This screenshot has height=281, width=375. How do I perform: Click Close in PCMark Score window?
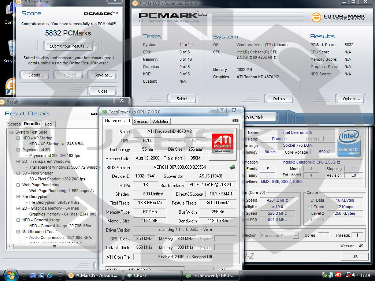tap(103, 91)
